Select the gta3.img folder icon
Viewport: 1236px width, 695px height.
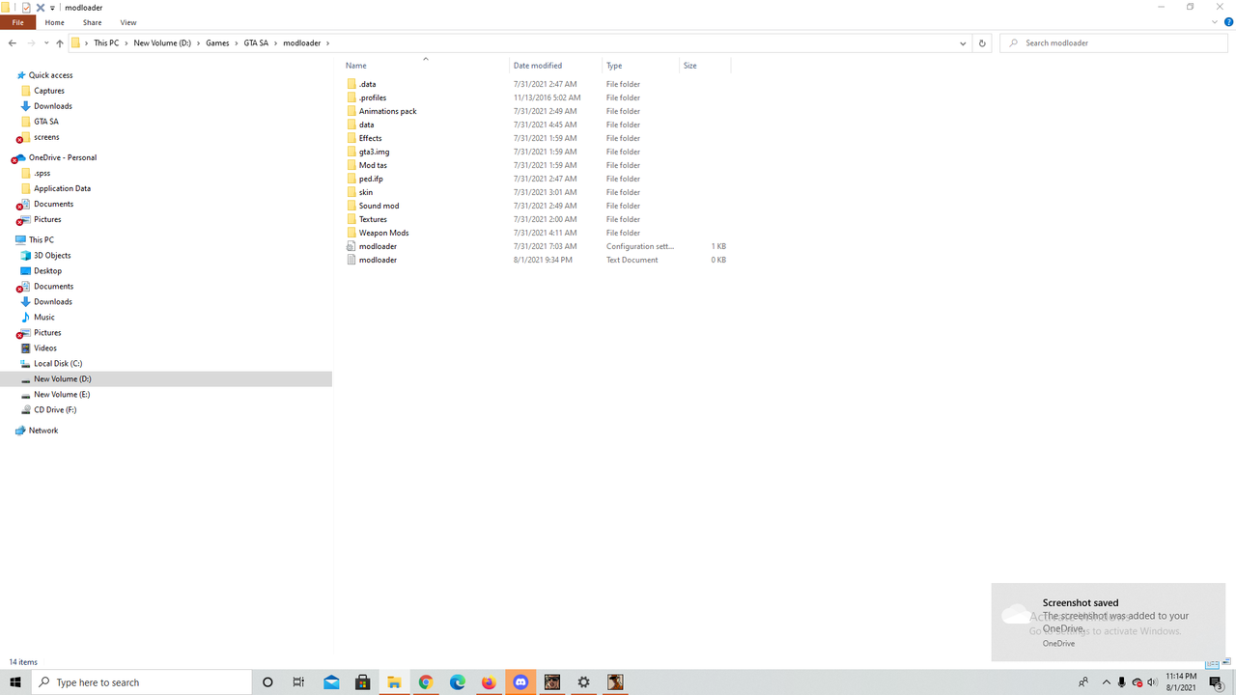351,152
